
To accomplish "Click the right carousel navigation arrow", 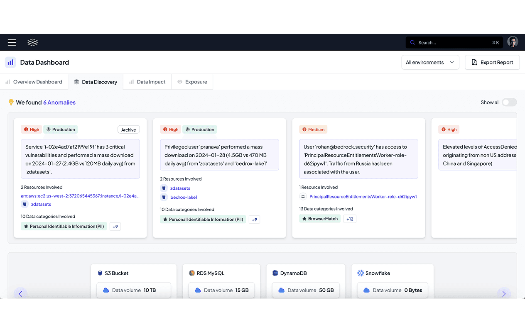I will click(504, 293).
